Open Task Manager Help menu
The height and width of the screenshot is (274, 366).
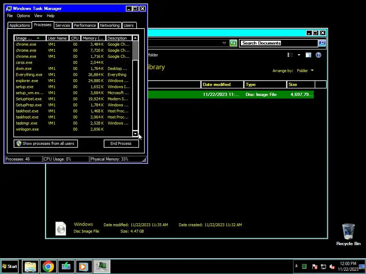[x=50, y=16]
